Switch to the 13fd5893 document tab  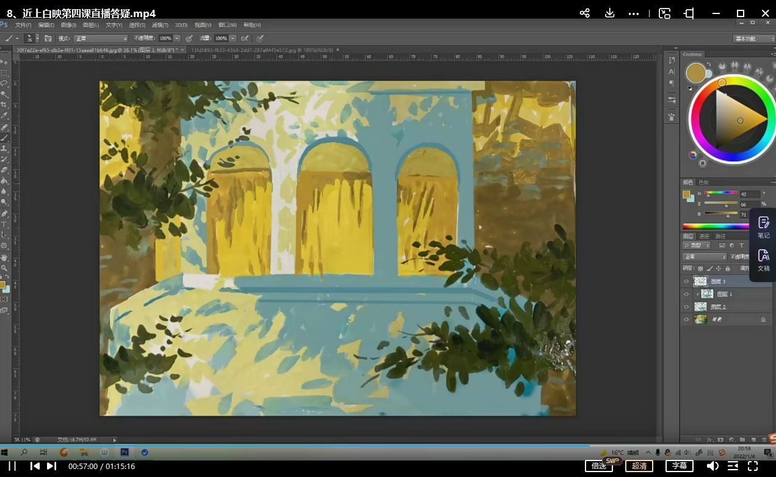(263, 49)
